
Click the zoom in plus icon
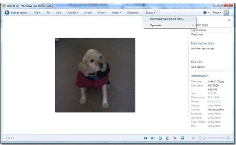[x=228, y=138]
